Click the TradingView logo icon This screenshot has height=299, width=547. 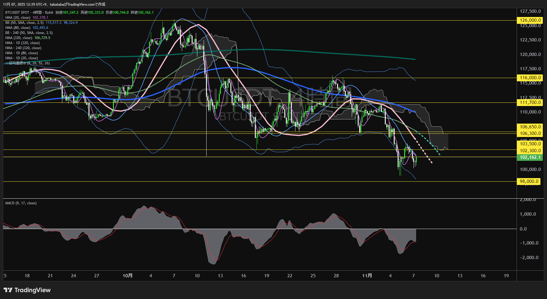point(8,290)
